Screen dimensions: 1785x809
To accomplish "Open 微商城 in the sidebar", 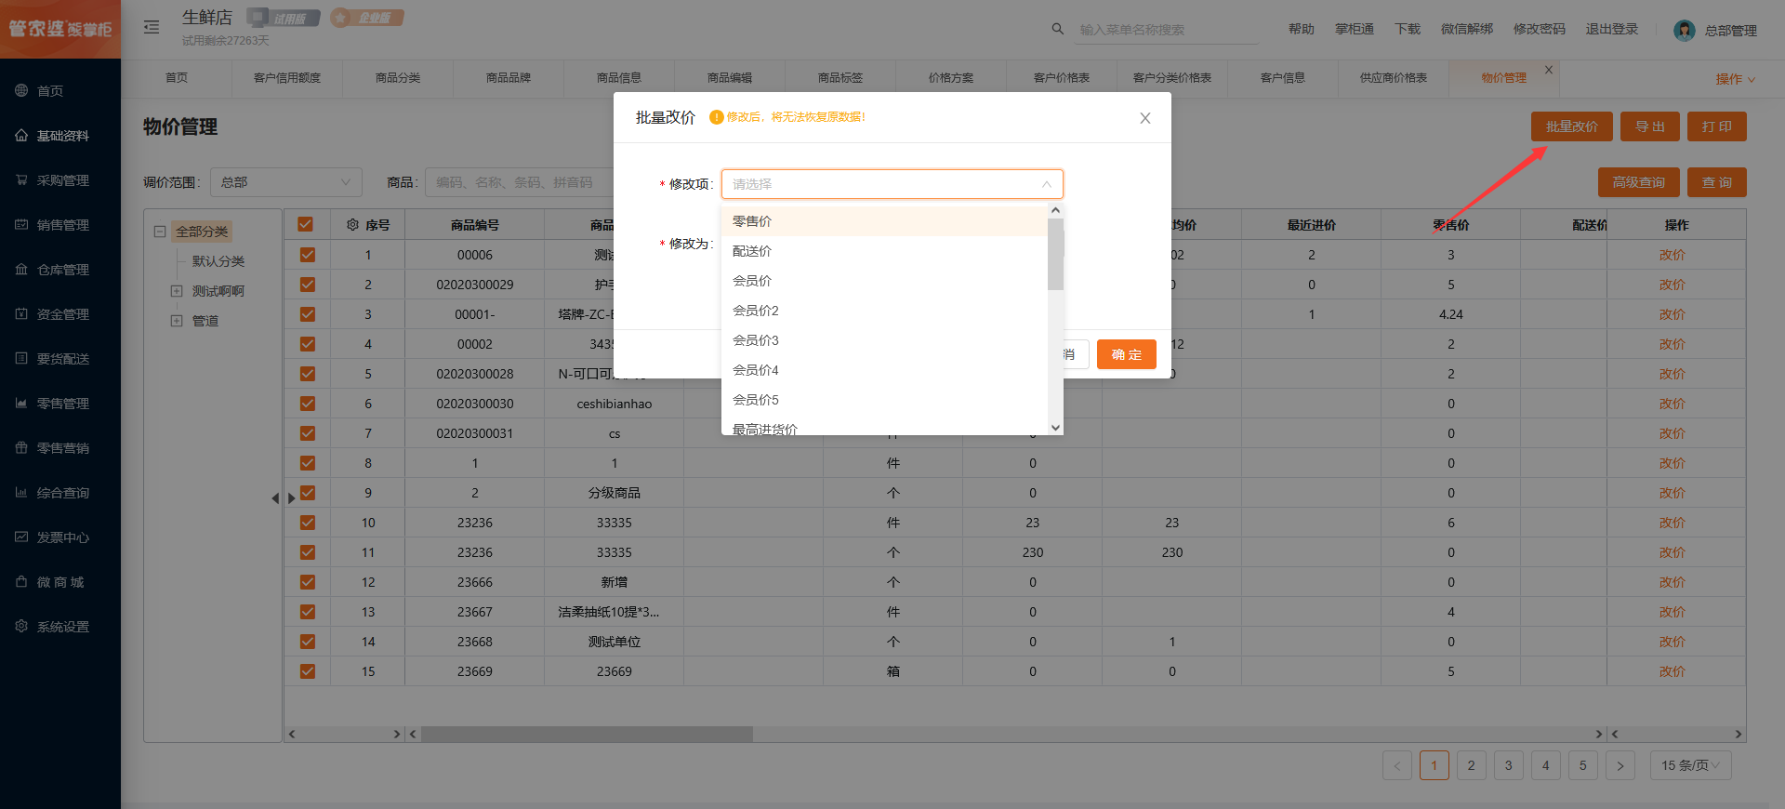I will [x=60, y=582].
